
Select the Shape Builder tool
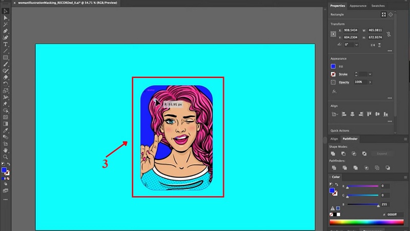6,110
